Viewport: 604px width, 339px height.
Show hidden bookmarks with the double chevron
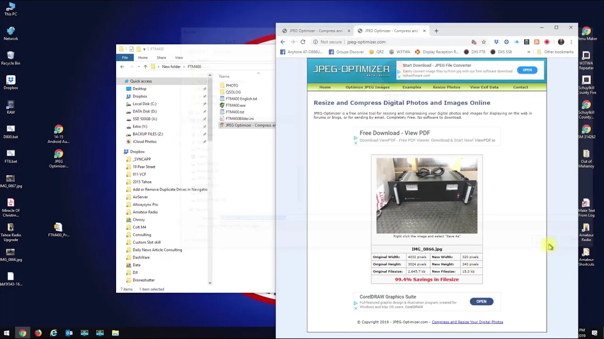coord(528,52)
